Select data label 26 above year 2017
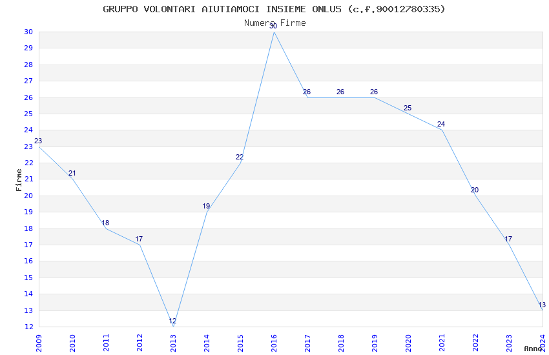549x355 pixels. point(307,92)
